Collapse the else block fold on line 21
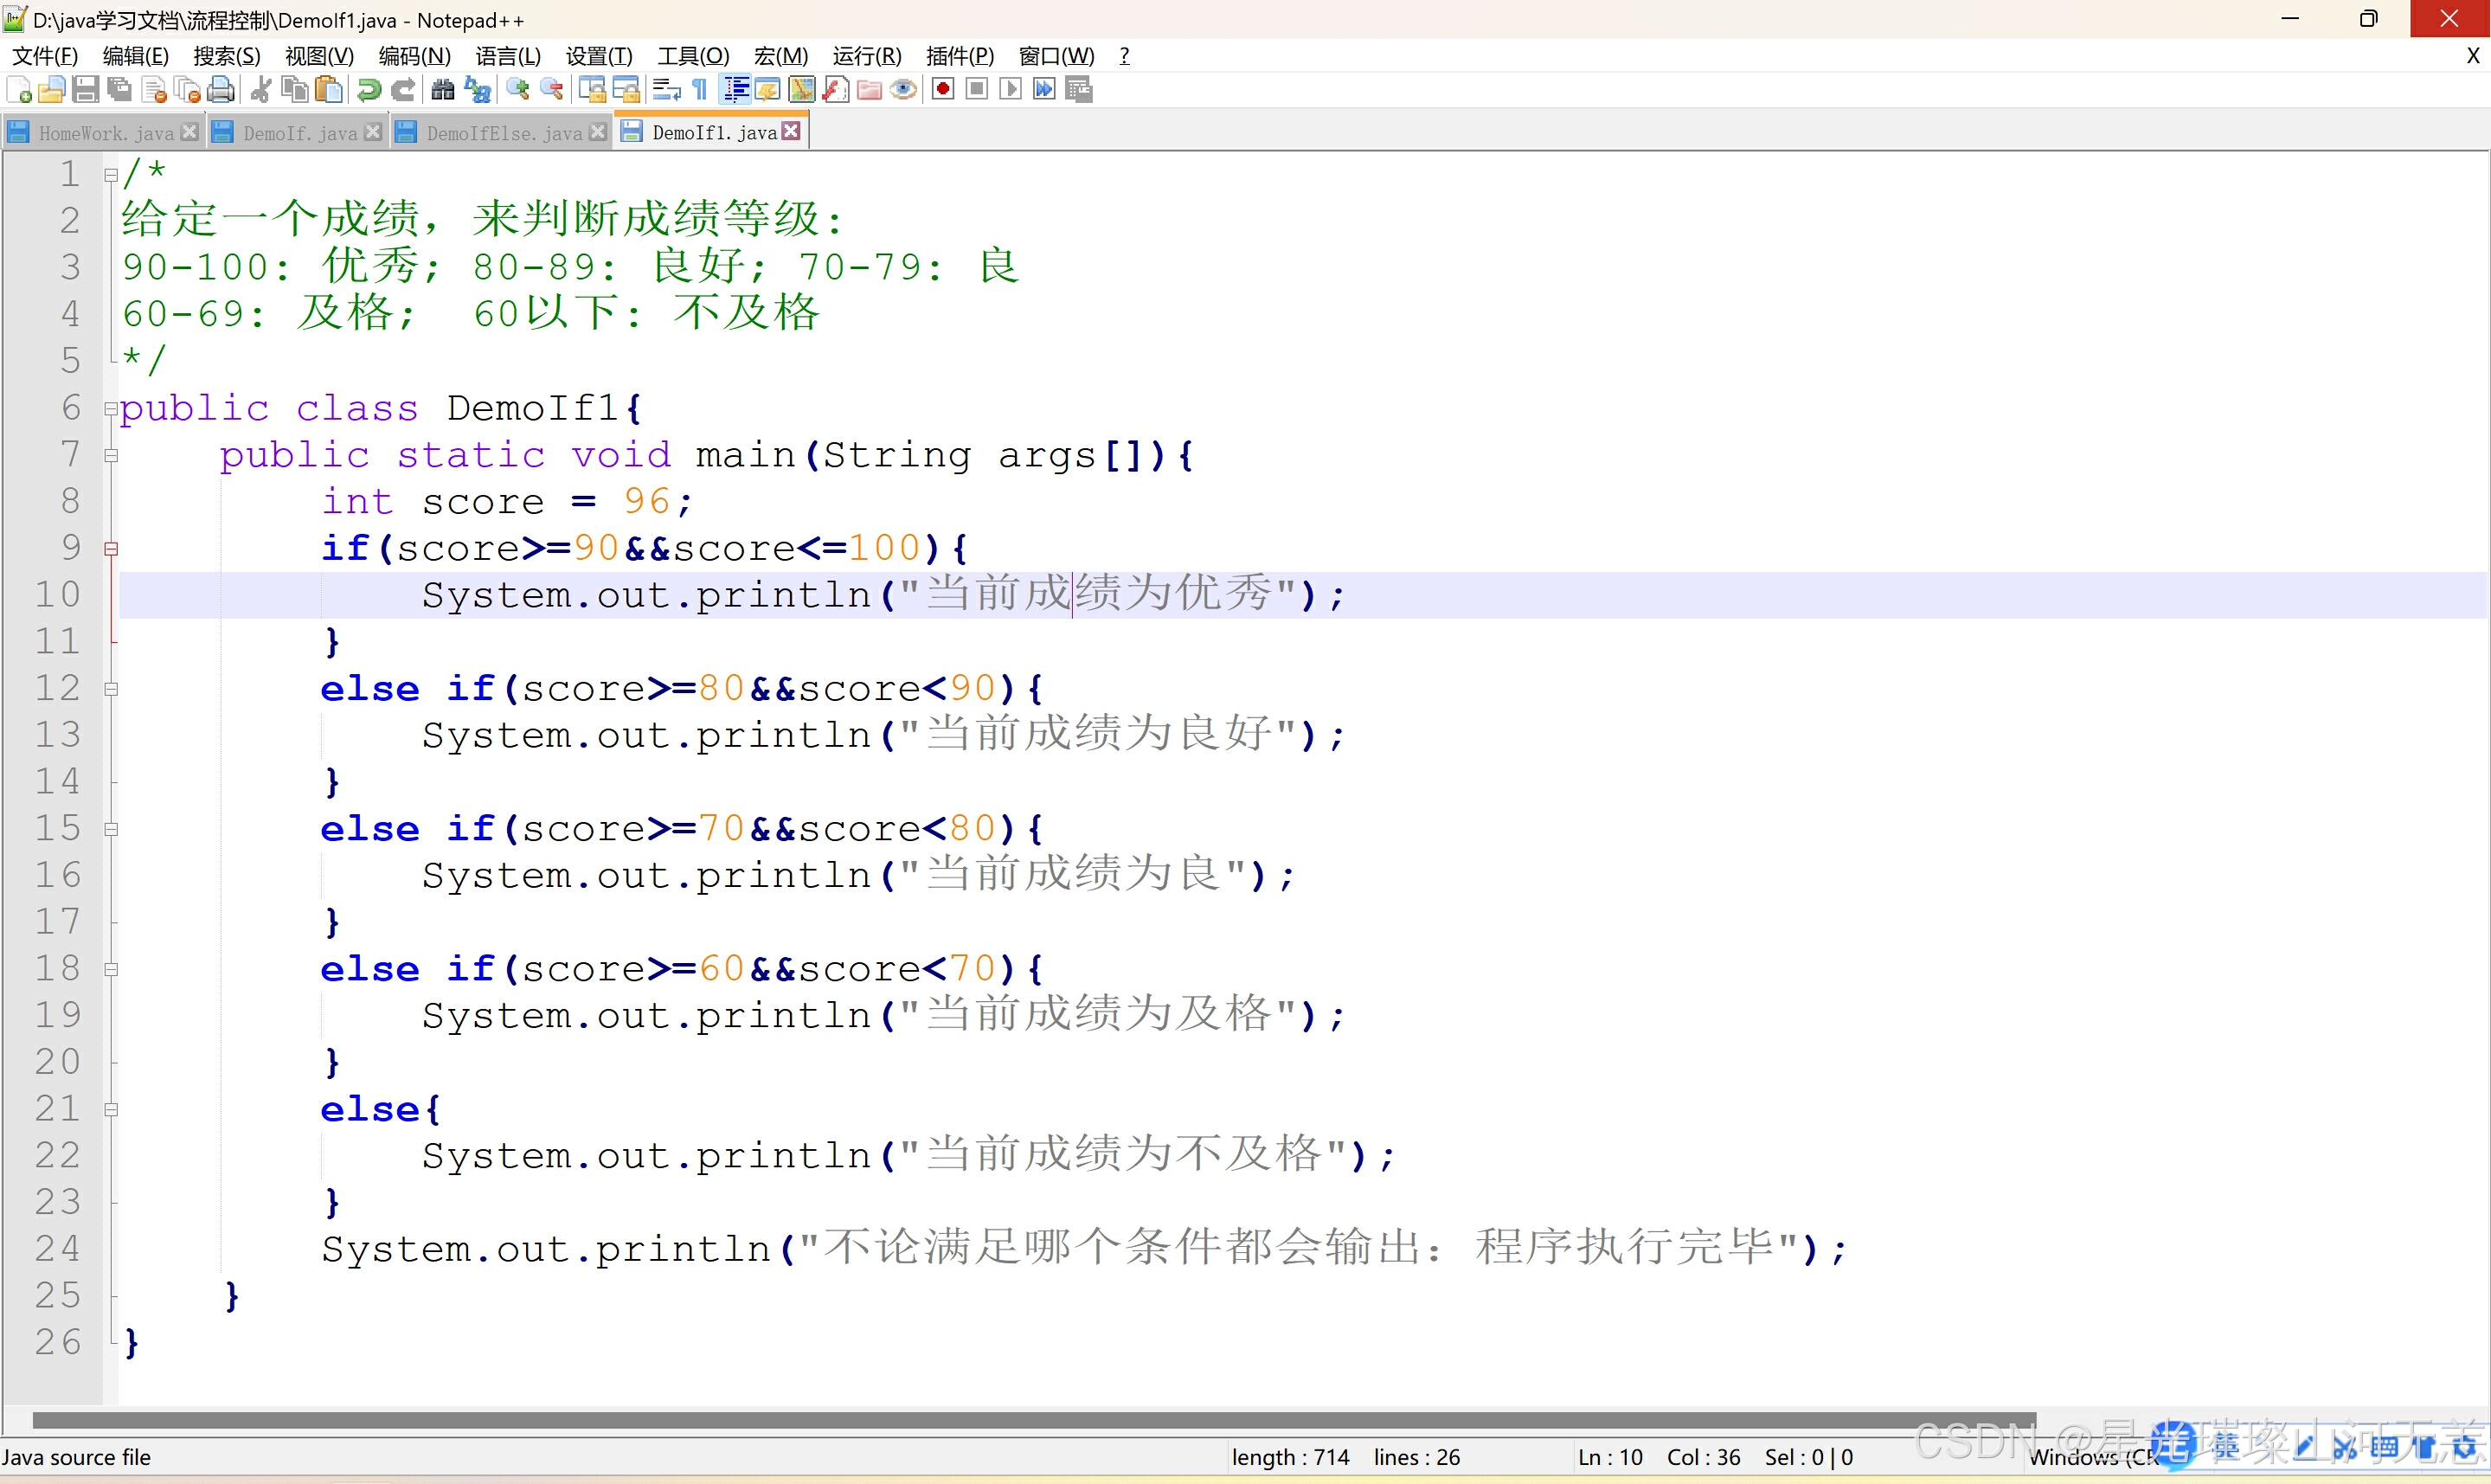The width and height of the screenshot is (2491, 1484). tap(111, 1110)
